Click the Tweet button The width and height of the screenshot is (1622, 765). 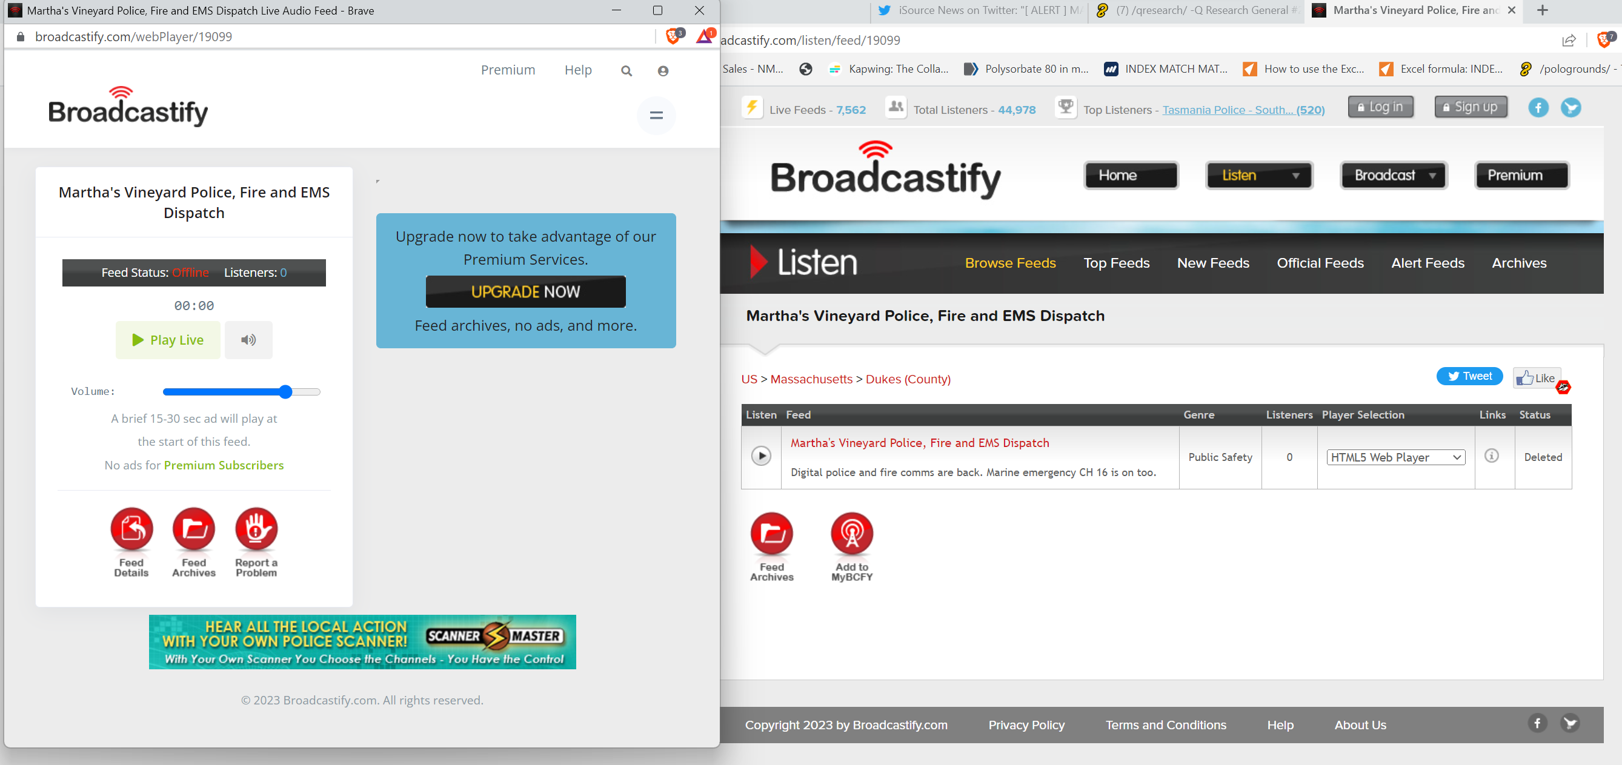click(x=1469, y=376)
